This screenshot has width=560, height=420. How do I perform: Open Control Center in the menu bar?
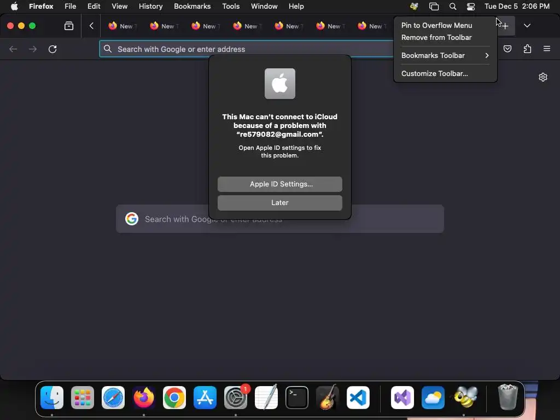(x=471, y=6)
